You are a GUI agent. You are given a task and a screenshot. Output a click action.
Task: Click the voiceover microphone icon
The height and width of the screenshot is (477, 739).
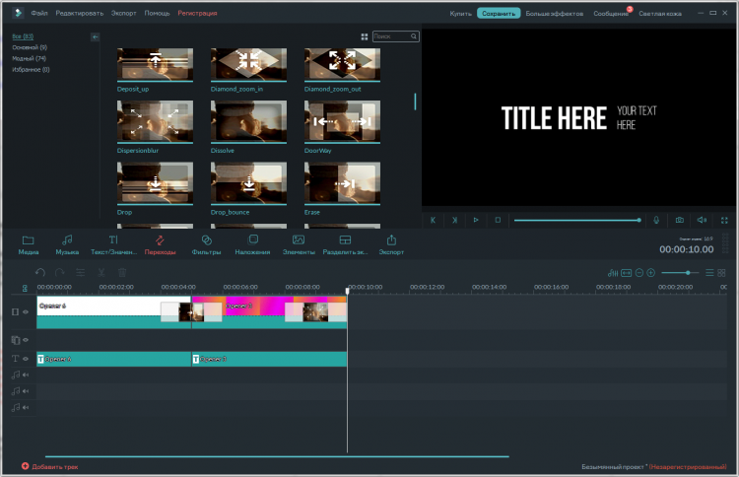656,220
